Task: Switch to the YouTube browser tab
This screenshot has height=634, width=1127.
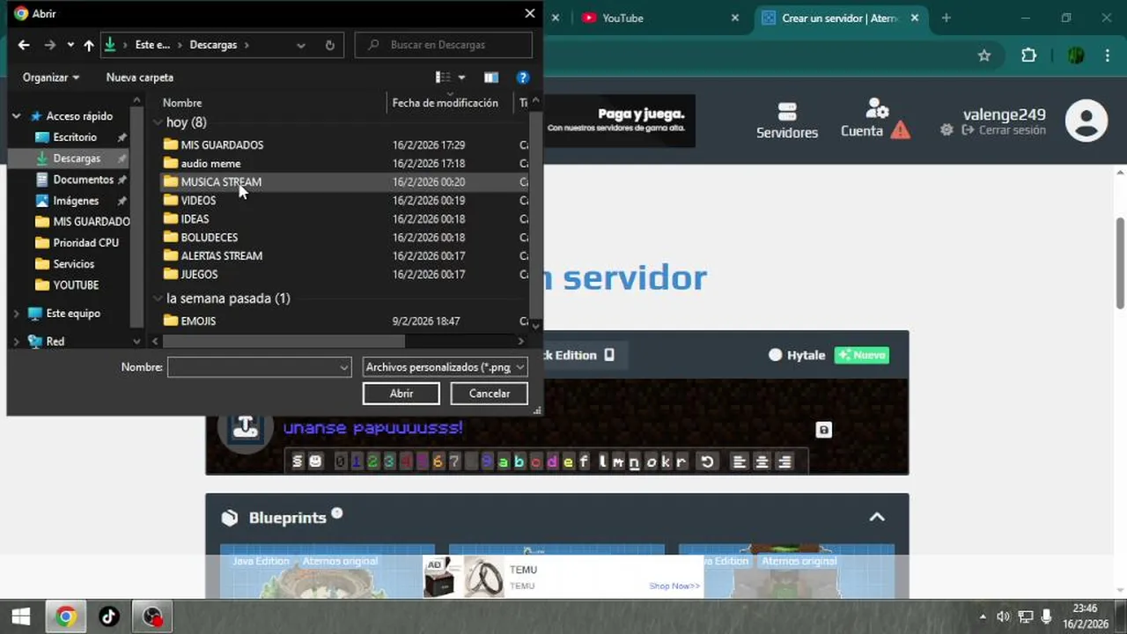Action: point(660,18)
